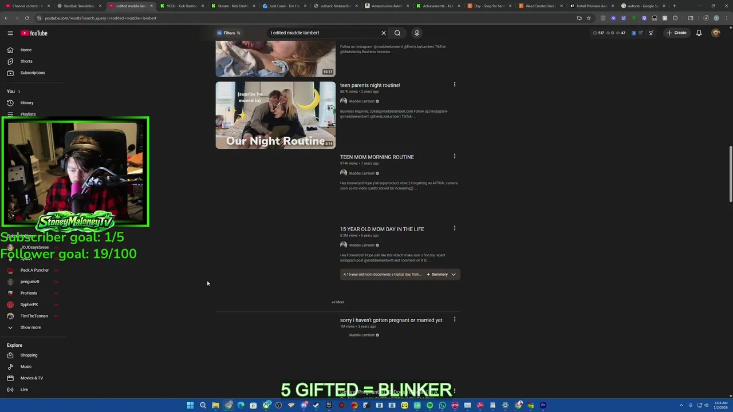Image resolution: width=733 pixels, height=412 pixels.
Task: Open watch History
Action: coord(27,103)
